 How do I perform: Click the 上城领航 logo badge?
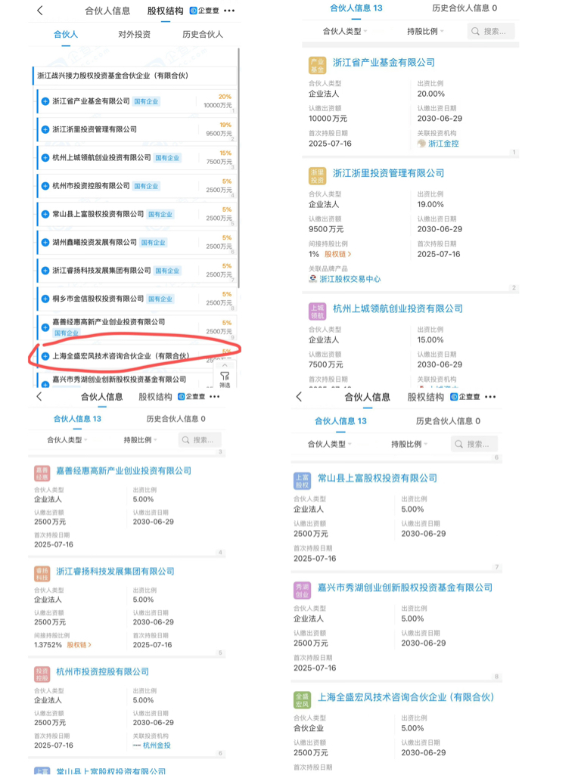point(317,312)
